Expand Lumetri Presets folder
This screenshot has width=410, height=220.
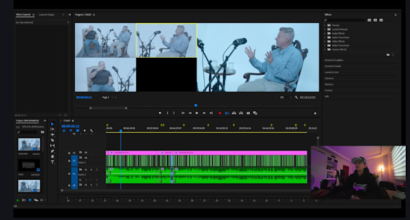click(326, 29)
